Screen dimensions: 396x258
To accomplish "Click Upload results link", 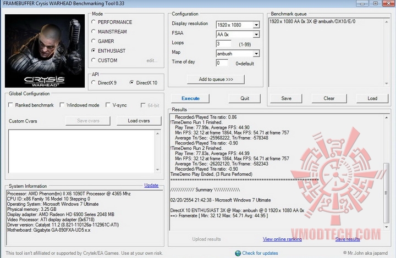I will [x=206, y=239].
